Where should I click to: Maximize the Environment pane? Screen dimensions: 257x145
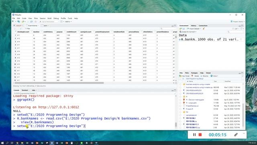(242, 26)
